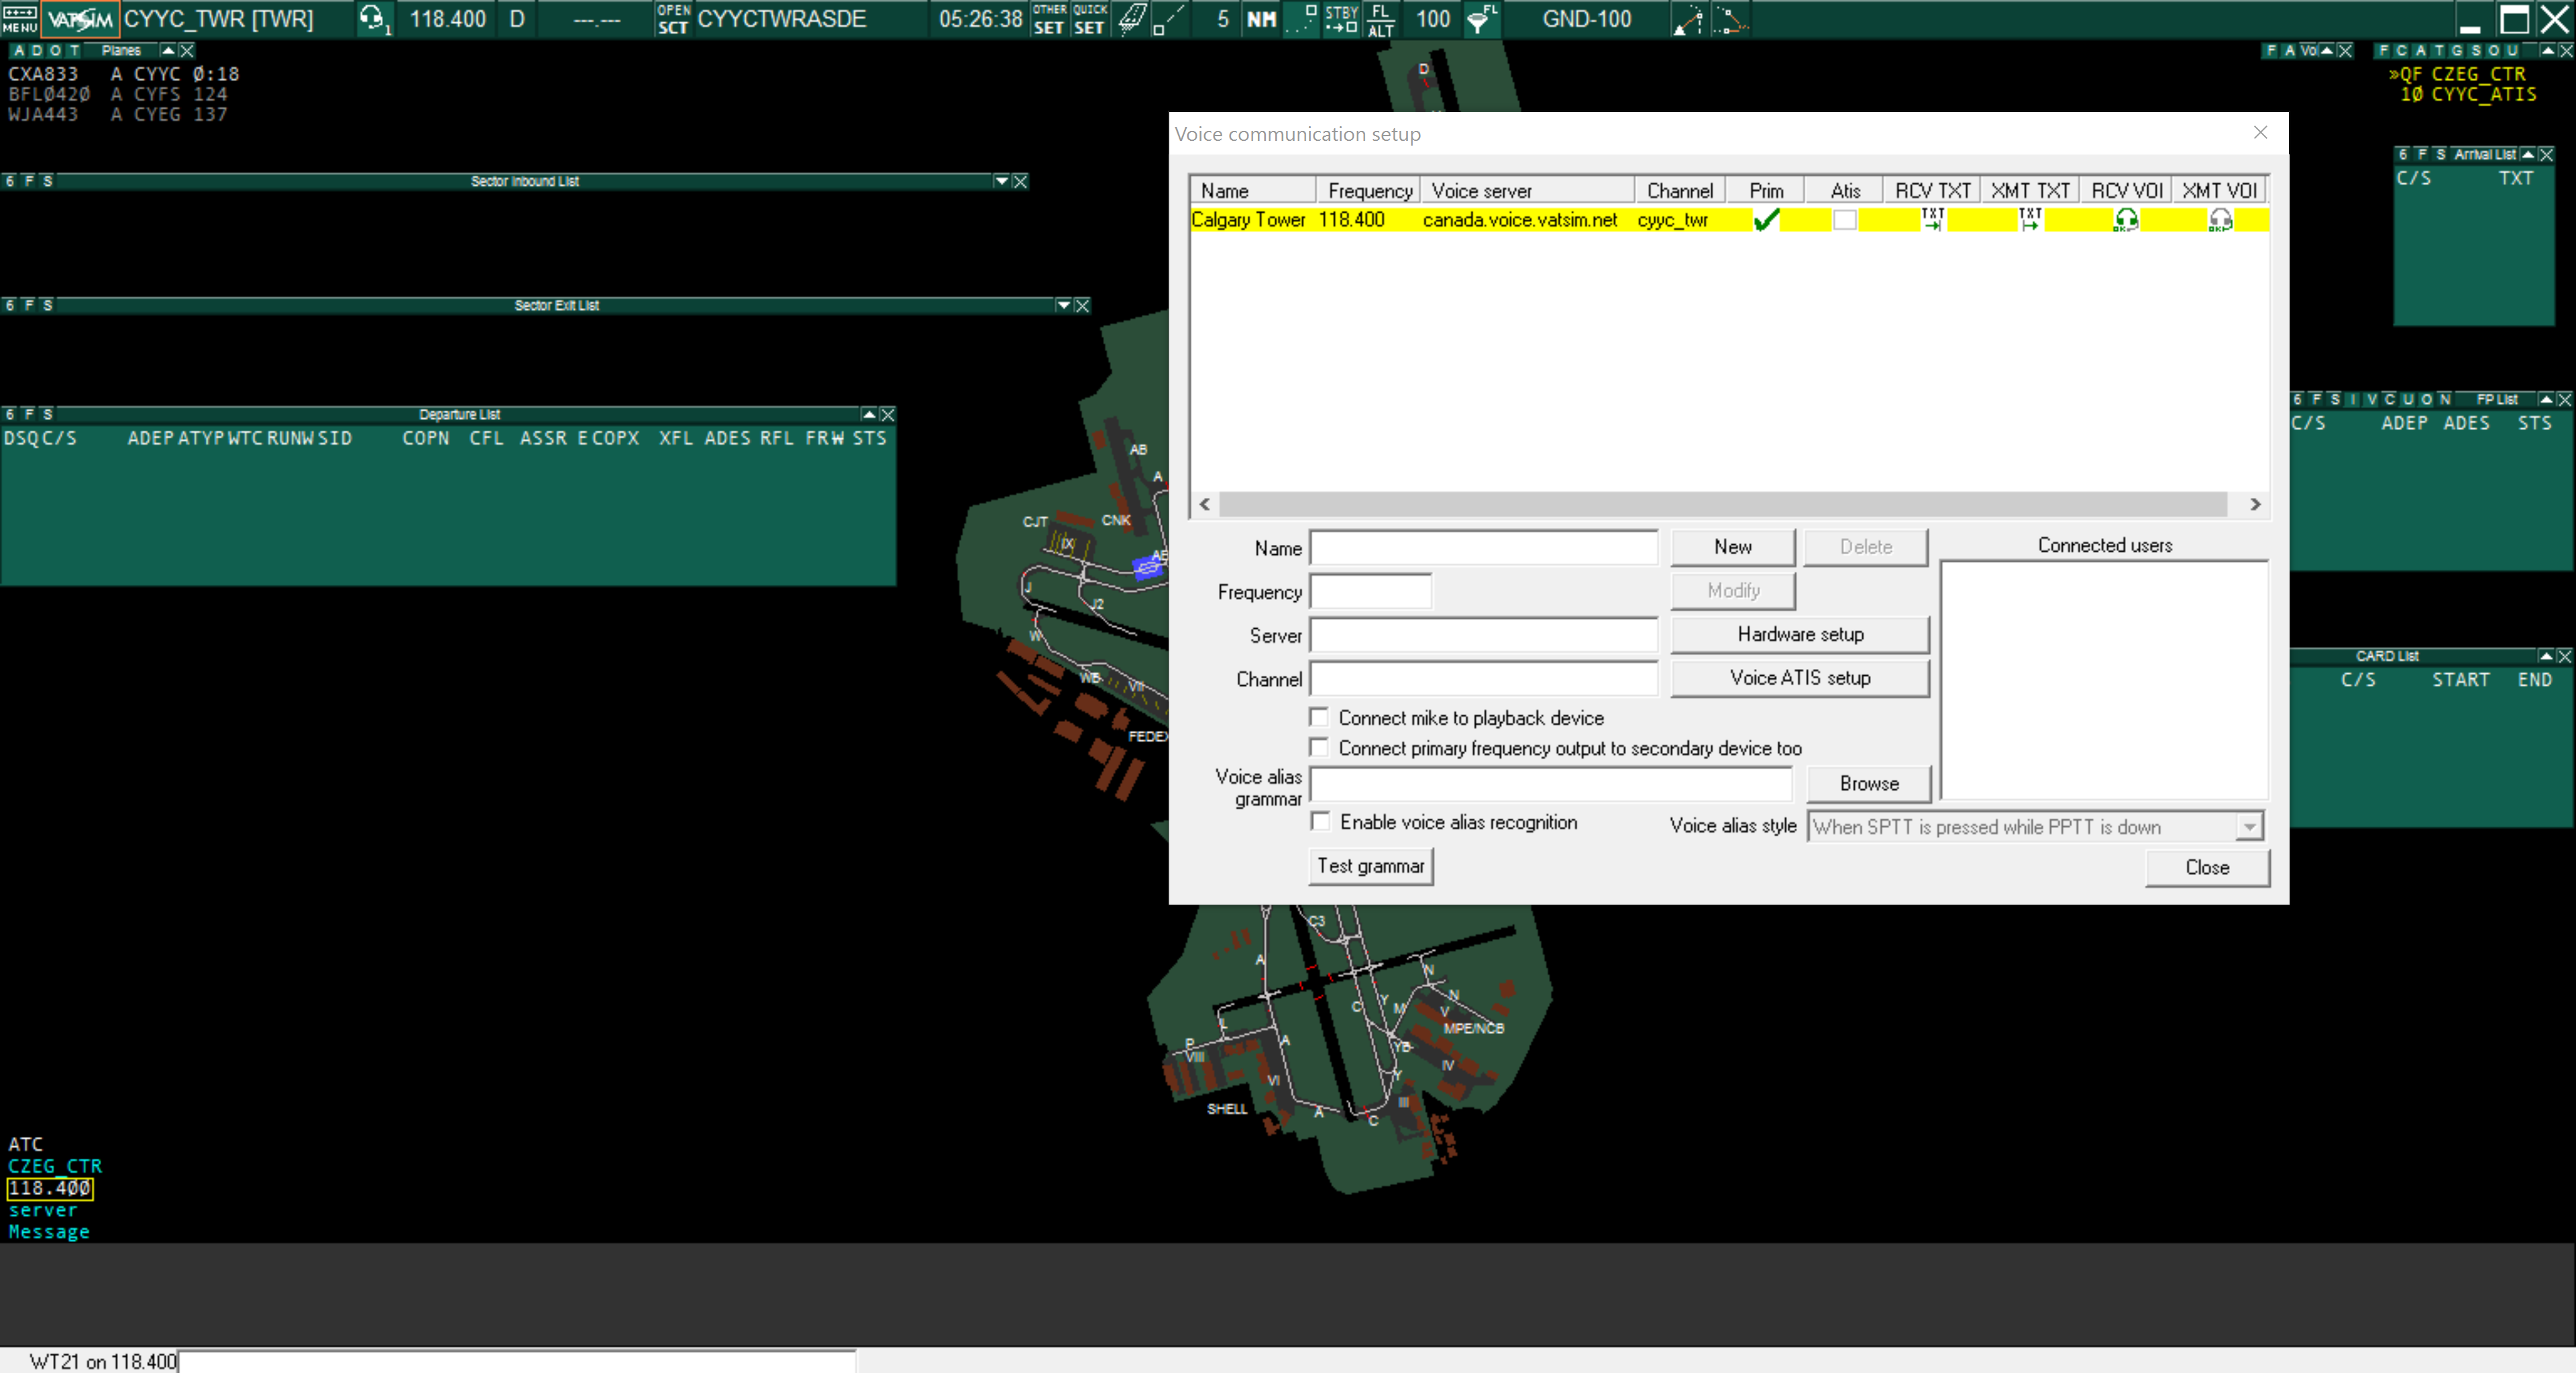
Task: Click the FL/ALT toggle icon
Action: click(x=1380, y=18)
